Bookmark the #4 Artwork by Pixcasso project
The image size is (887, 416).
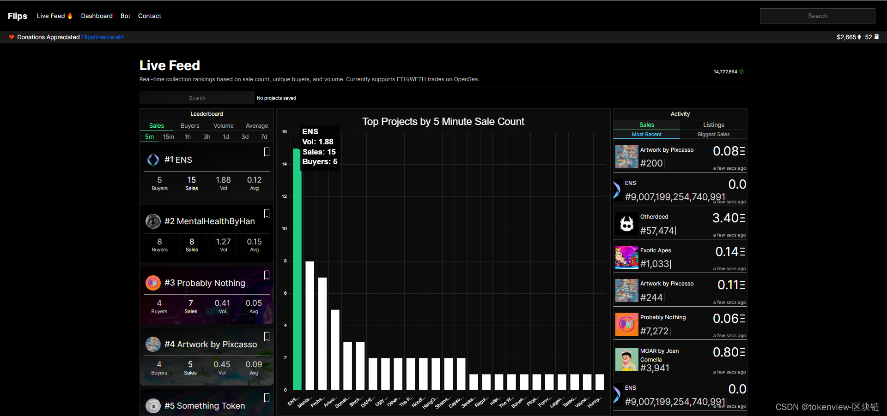[267, 336]
